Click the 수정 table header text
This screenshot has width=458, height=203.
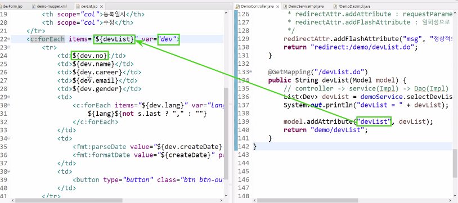click(x=109, y=22)
